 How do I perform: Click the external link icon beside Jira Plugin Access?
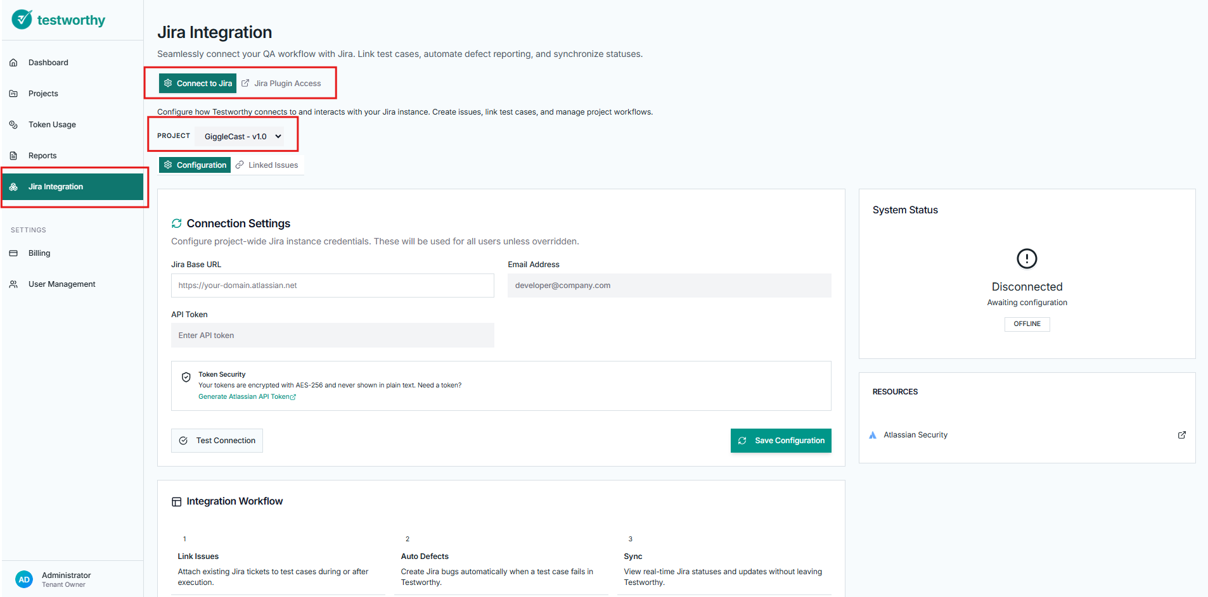click(x=245, y=83)
